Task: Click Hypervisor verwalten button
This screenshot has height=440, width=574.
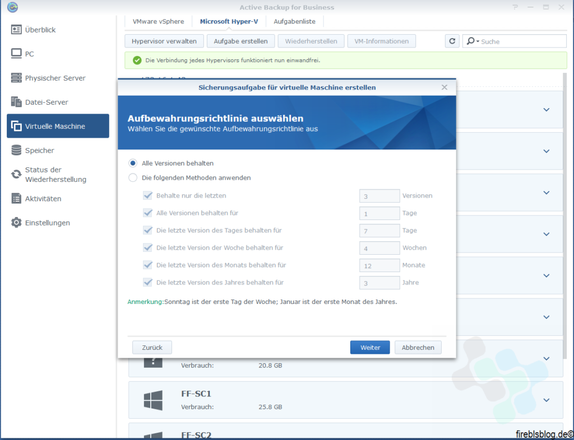Action: pos(164,41)
